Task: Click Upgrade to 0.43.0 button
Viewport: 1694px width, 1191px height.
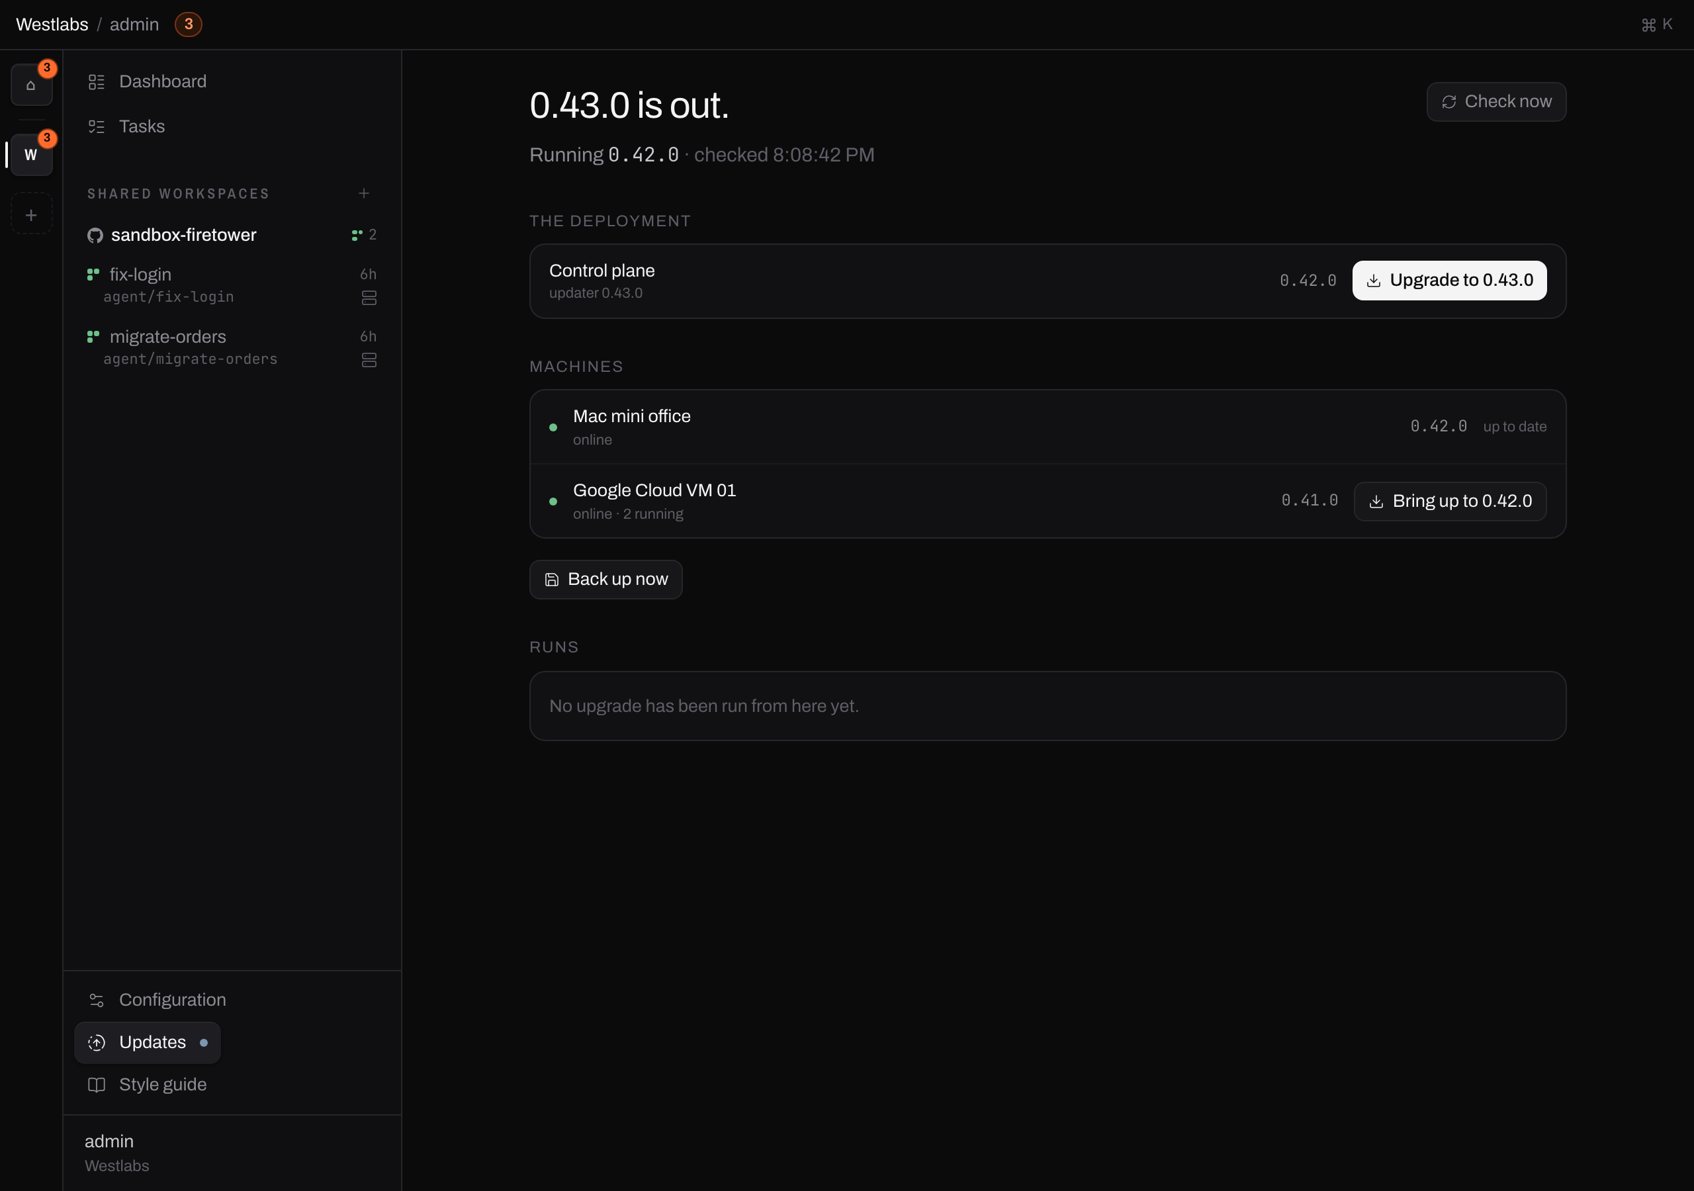Action: pyautogui.click(x=1449, y=281)
